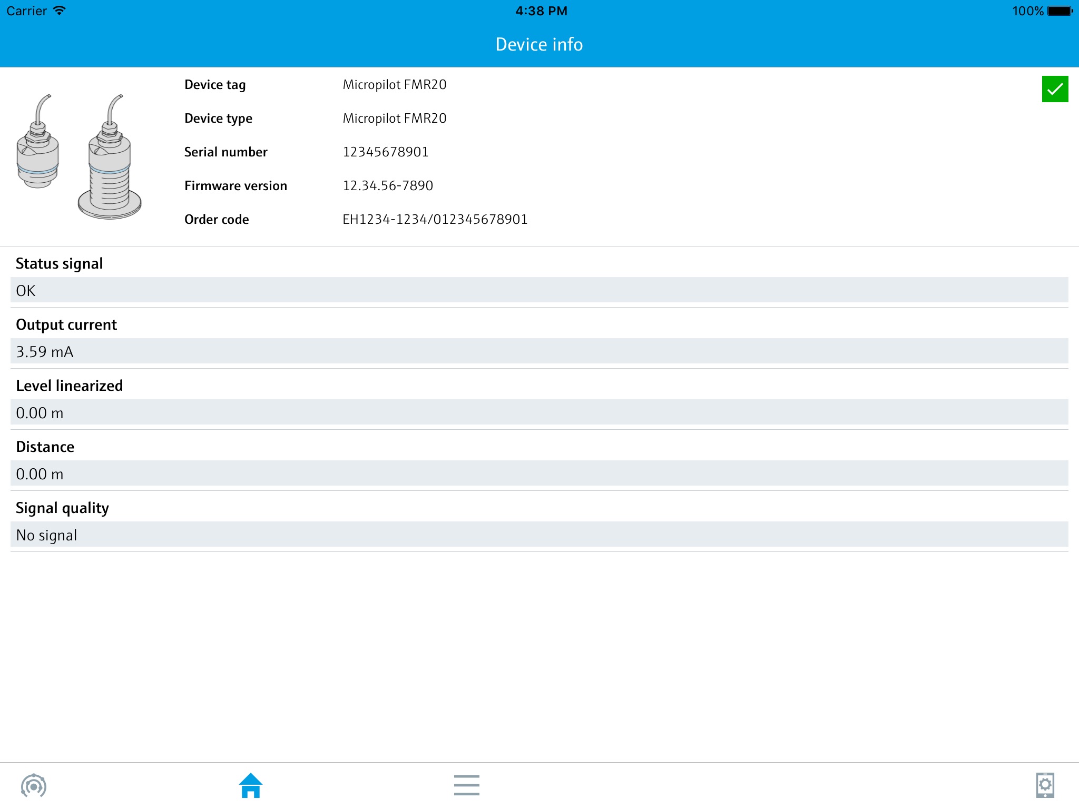Tap the Distance heading
Image resolution: width=1079 pixels, height=809 pixels.
pyautogui.click(x=45, y=447)
